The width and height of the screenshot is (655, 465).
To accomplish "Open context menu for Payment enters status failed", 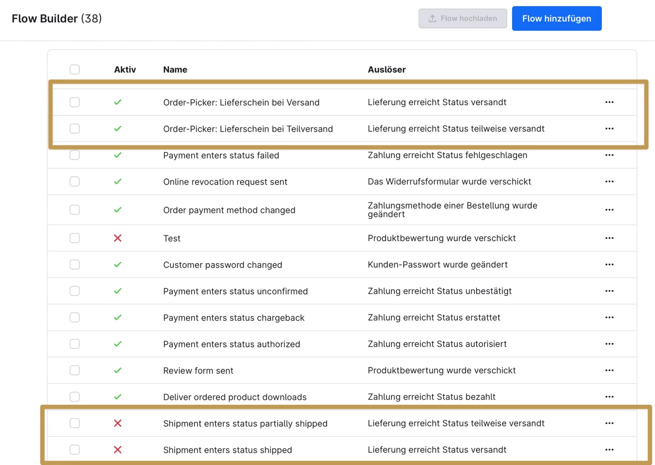I will point(609,155).
